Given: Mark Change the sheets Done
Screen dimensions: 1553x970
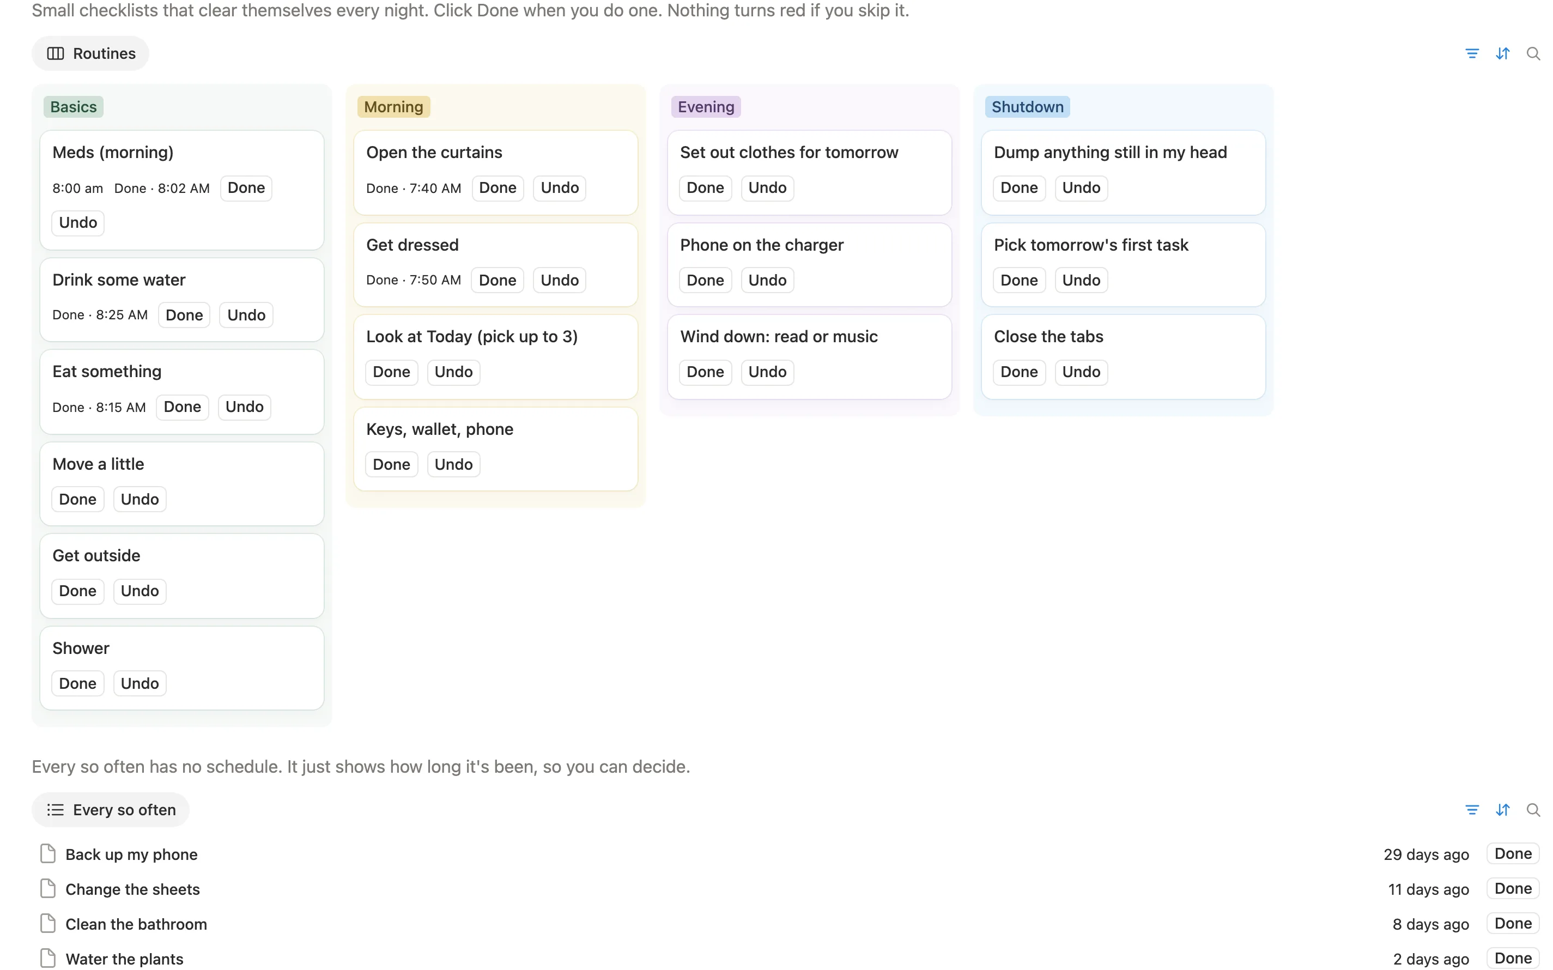Looking at the screenshot, I should coord(1513,888).
